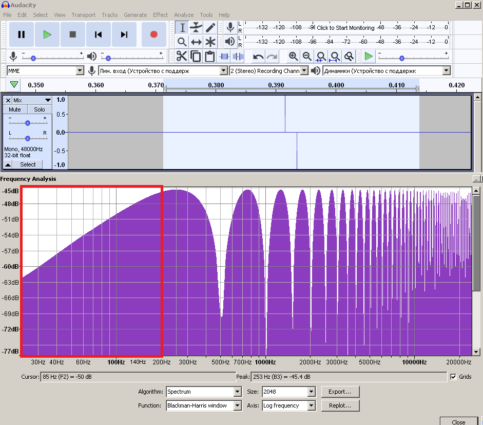Toggle the Grids checkbox

point(453,377)
